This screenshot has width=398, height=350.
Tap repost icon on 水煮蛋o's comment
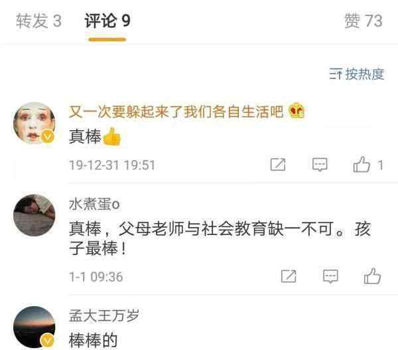289,276
